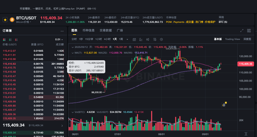257x137 pixels.
Task: Switch chart to 深度图 depth view
Action: click(x=247, y=39)
